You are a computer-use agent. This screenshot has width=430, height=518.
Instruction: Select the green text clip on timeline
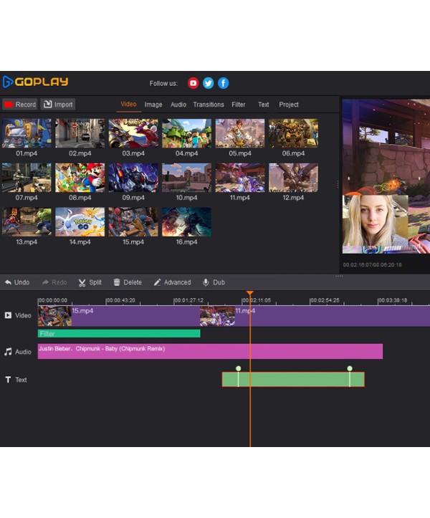293,379
